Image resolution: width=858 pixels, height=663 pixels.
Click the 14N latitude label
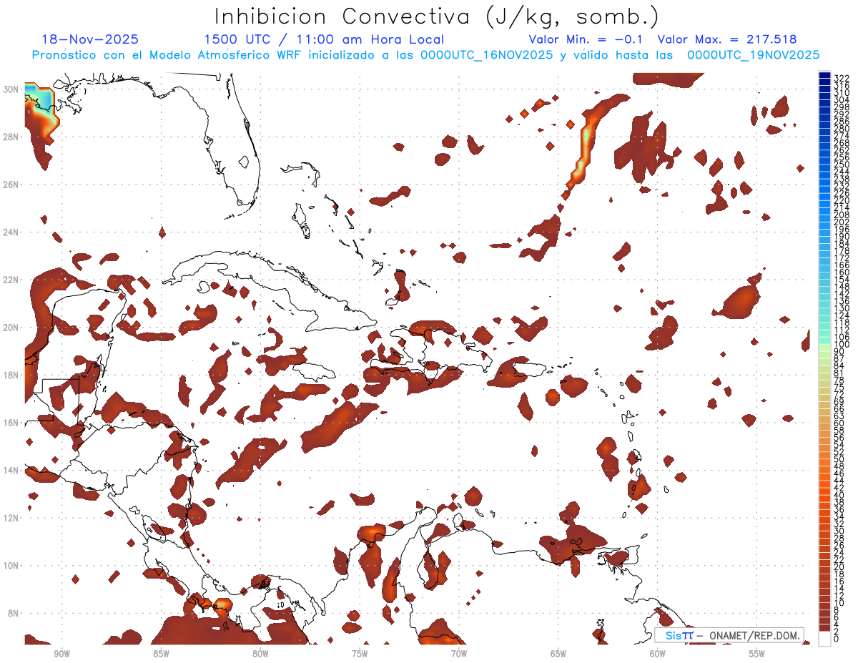tap(12, 471)
